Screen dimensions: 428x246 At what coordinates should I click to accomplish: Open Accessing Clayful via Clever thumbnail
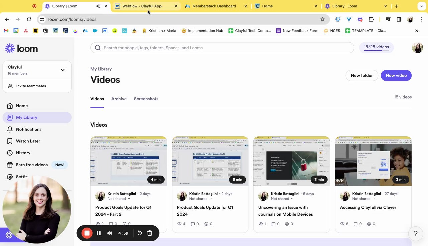[x=373, y=161]
